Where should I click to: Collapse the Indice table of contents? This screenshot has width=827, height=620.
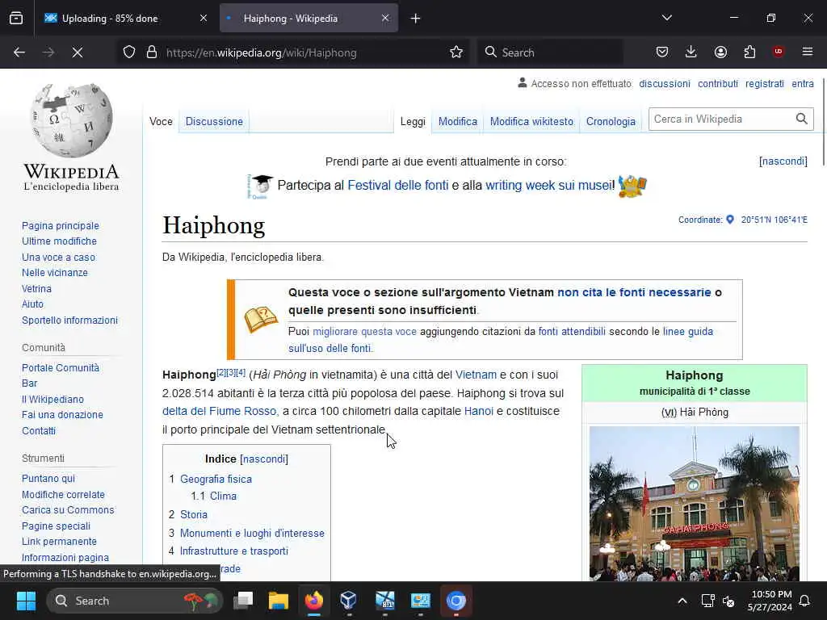pos(264,459)
